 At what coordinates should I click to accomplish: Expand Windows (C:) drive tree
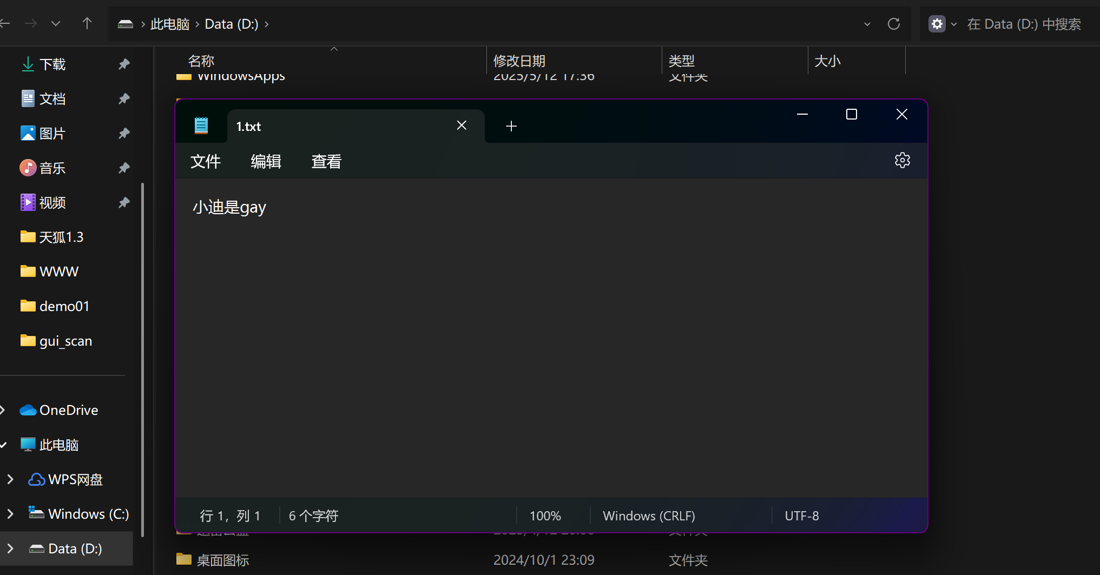click(x=10, y=514)
